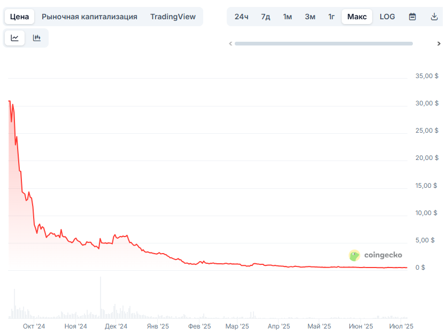The height and width of the screenshot is (336, 446).
Task: Select the Рыночная капитализация tab
Action: [89, 17]
